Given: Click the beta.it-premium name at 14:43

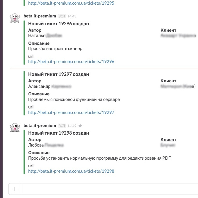Looking at the screenshot, I should click(40, 16).
